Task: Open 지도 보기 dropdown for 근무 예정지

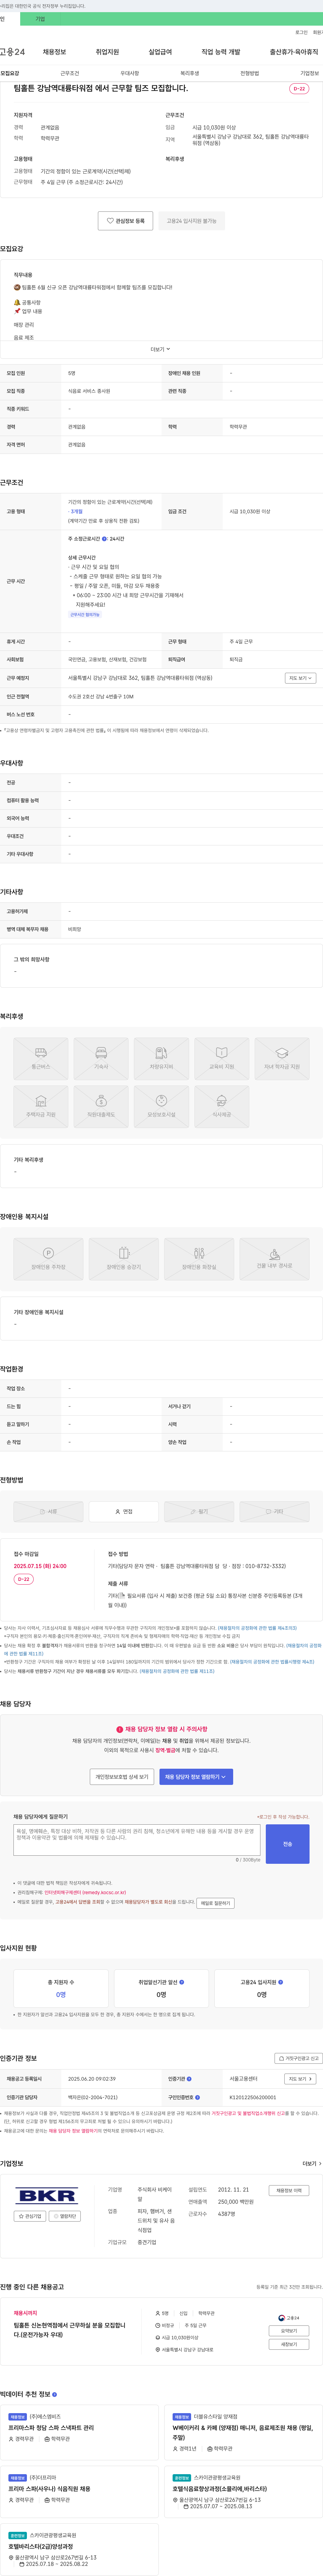Action: pyautogui.click(x=300, y=678)
